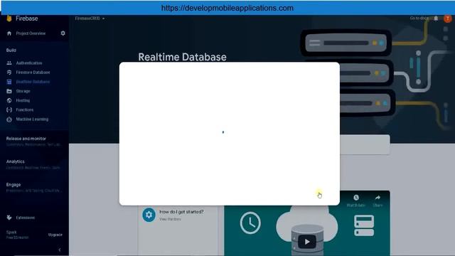The width and height of the screenshot is (455, 256).
Task: Open the FirebaseCRUD project dropdown
Action: 90,18
